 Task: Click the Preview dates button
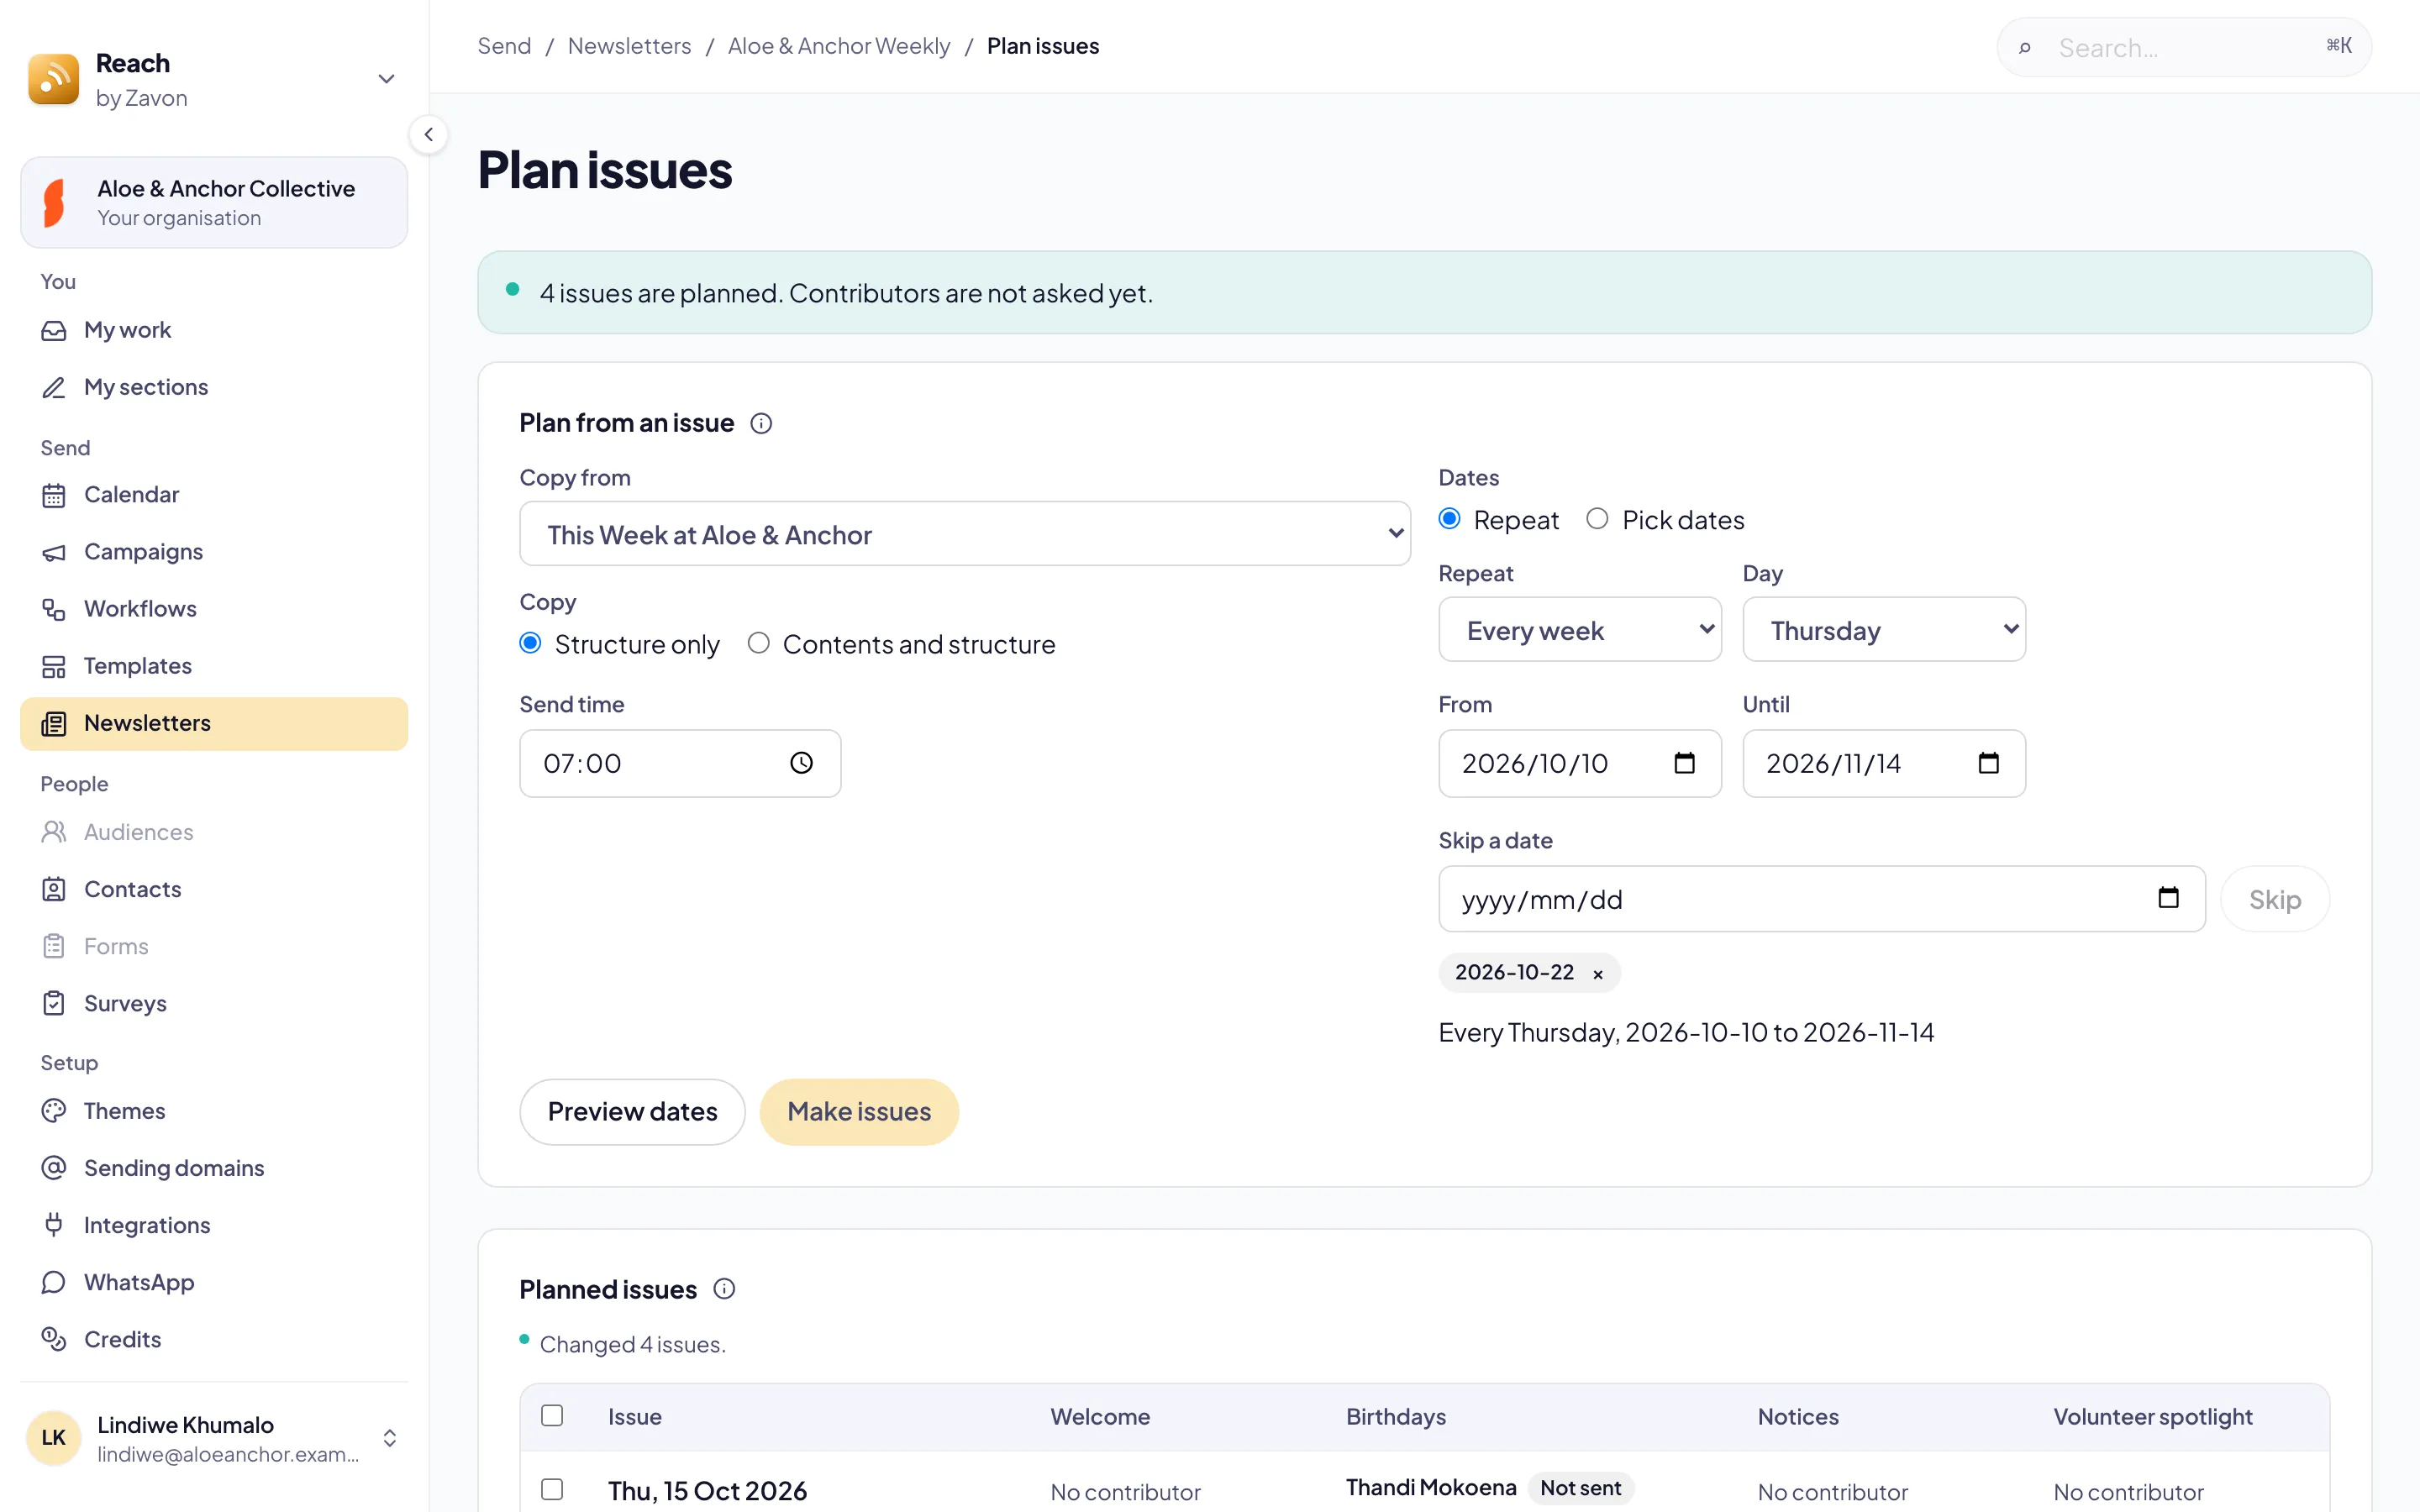pyautogui.click(x=632, y=1112)
